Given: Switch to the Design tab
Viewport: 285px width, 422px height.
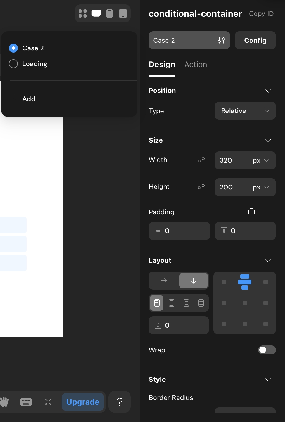Looking at the screenshot, I should click(x=162, y=65).
